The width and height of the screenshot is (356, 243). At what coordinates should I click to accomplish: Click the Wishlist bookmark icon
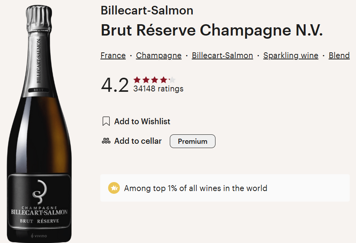pos(106,121)
